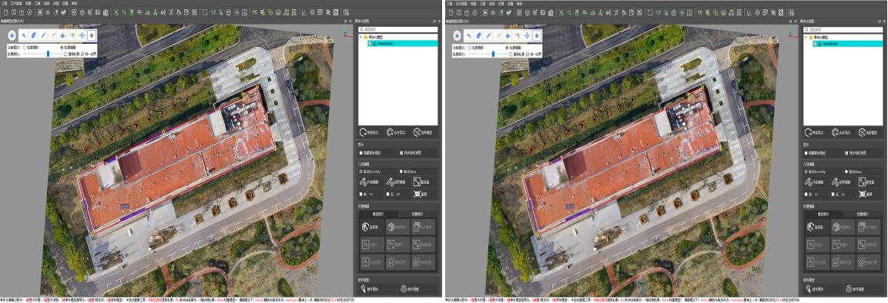Activate the hand pan tool in left window's floating toolbar
The width and height of the screenshot is (888, 303).
click(72, 35)
